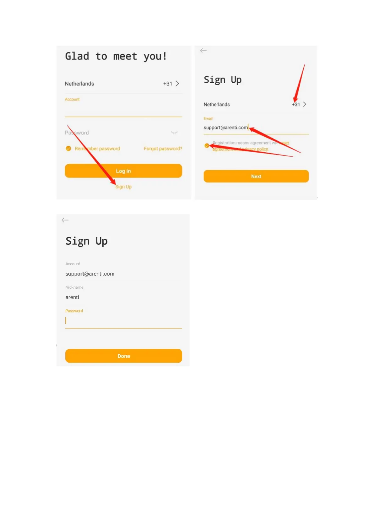Click the orange Log in button
Screen dimensions: 374x529
(123, 171)
